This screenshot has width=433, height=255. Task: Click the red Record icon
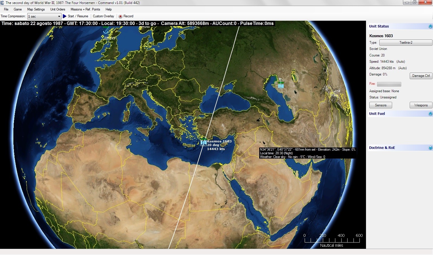point(120,16)
